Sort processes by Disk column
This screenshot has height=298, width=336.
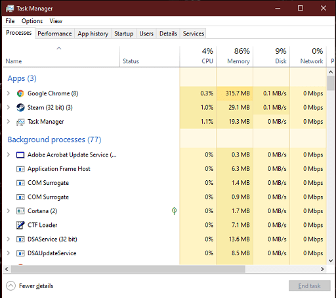pos(272,57)
